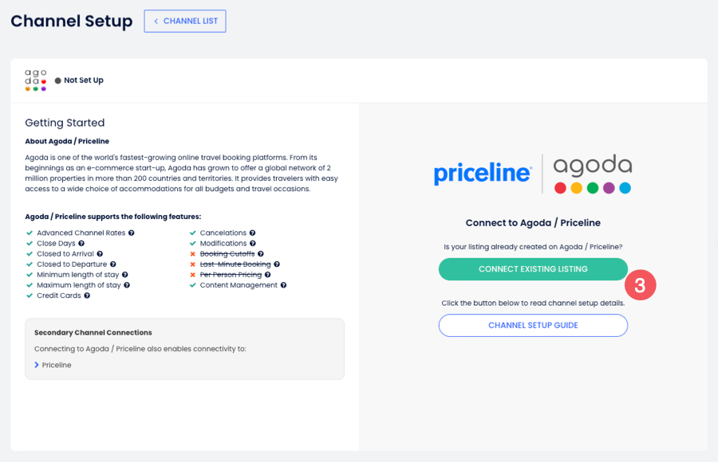Click the help icon beside Booking Cutoffs
Screen dimensions: 718x462
[262, 253]
